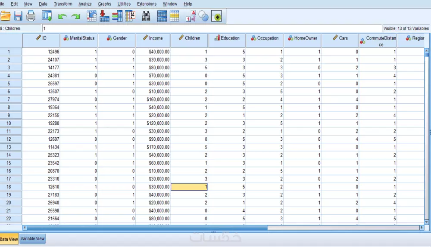Click the Income cell $120,000.00
Viewport: 431px width, 247px height.
click(x=153, y=123)
